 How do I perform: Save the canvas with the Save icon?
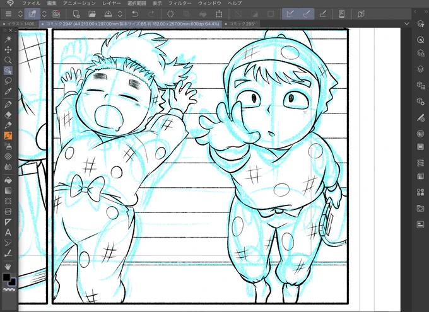(x=108, y=14)
